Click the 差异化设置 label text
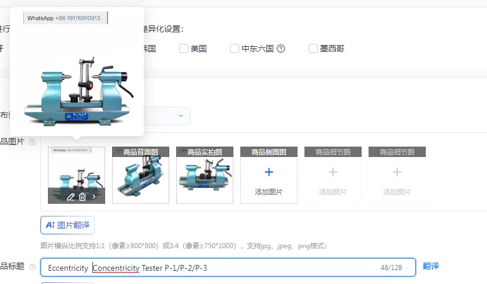The image size is (487, 284). [x=163, y=29]
